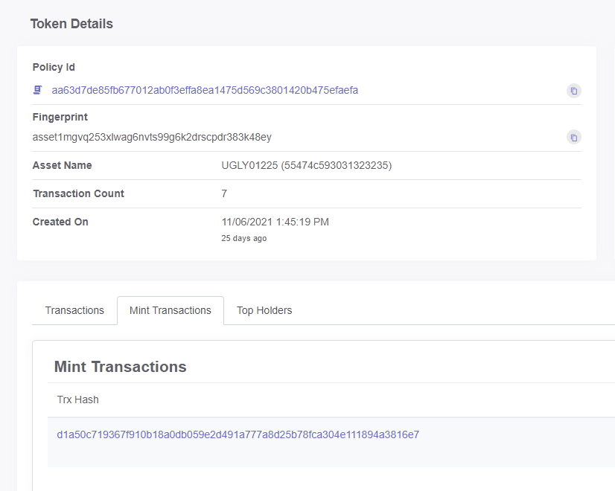Click the Transaction Count value 7
The height and width of the screenshot is (491, 615).
pyautogui.click(x=223, y=193)
